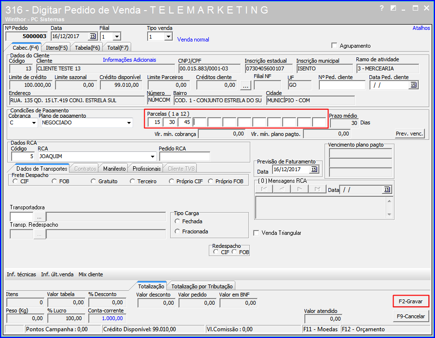
Task: Click the Pedido RCA input field
Action: [185, 156]
